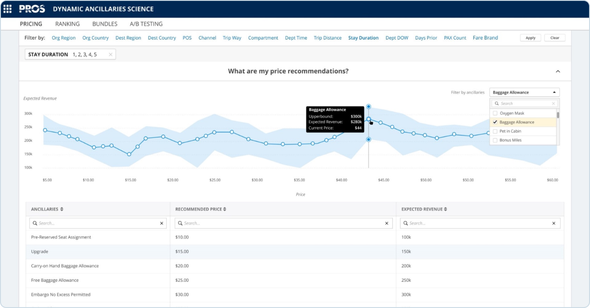
Task: Close the Baggage Allowance ancillaries dropdown
Action: [x=554, y=92]
